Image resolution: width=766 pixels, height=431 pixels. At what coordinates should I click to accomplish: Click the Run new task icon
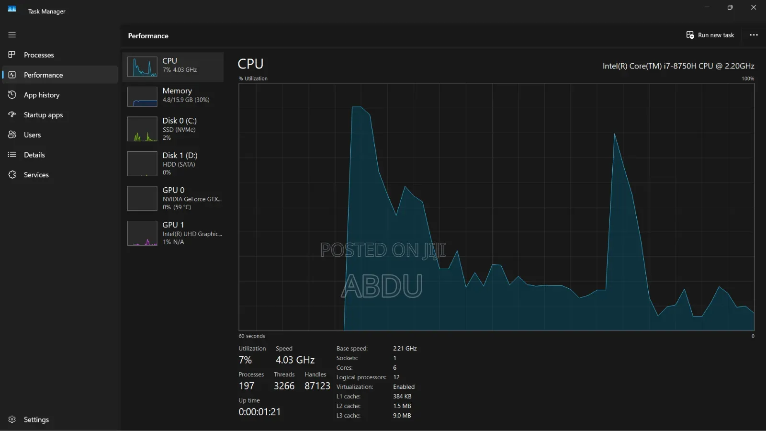pos(690,35)
